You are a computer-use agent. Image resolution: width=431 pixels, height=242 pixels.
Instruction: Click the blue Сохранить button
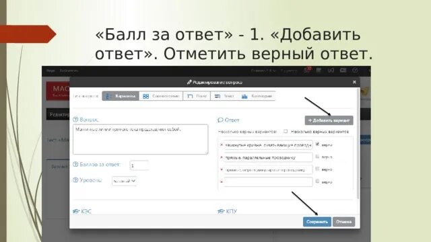[317, 222]
